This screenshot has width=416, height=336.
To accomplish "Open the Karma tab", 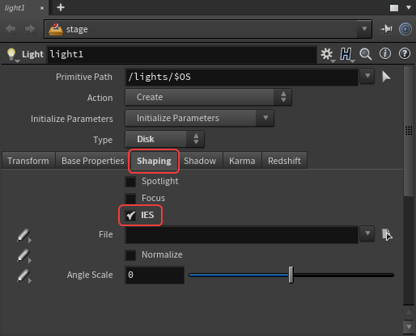I will pos(242,161).
